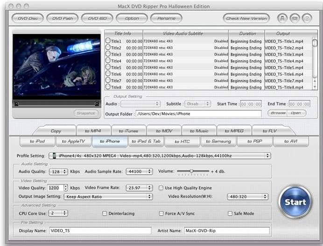Select the to Samsung tab
The width and height of the screenshot is (323, 246).
(218, 141)
